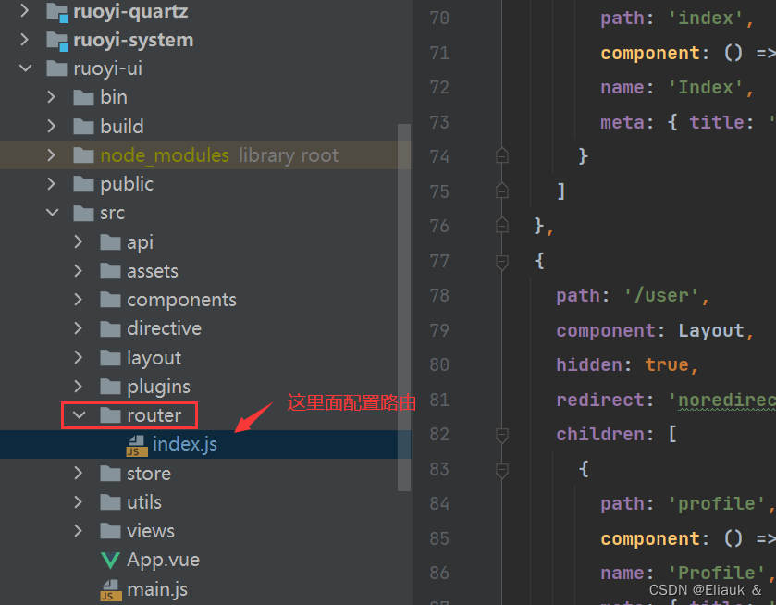Expand the ruoyi-quartz module
The image size is (776, 605).
point(24,10)
